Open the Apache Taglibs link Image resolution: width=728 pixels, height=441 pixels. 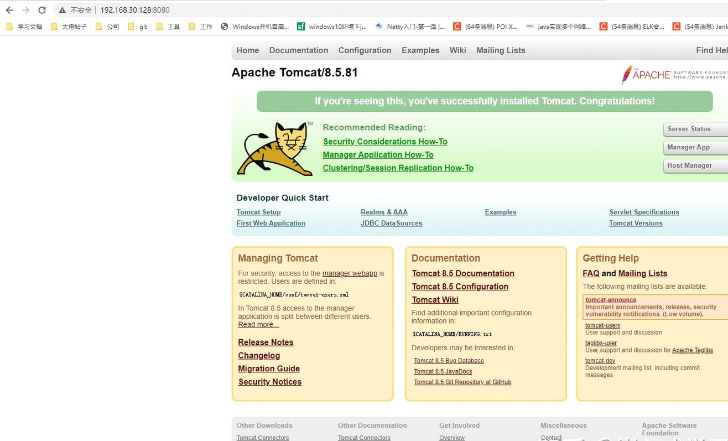tap(693, 350)
